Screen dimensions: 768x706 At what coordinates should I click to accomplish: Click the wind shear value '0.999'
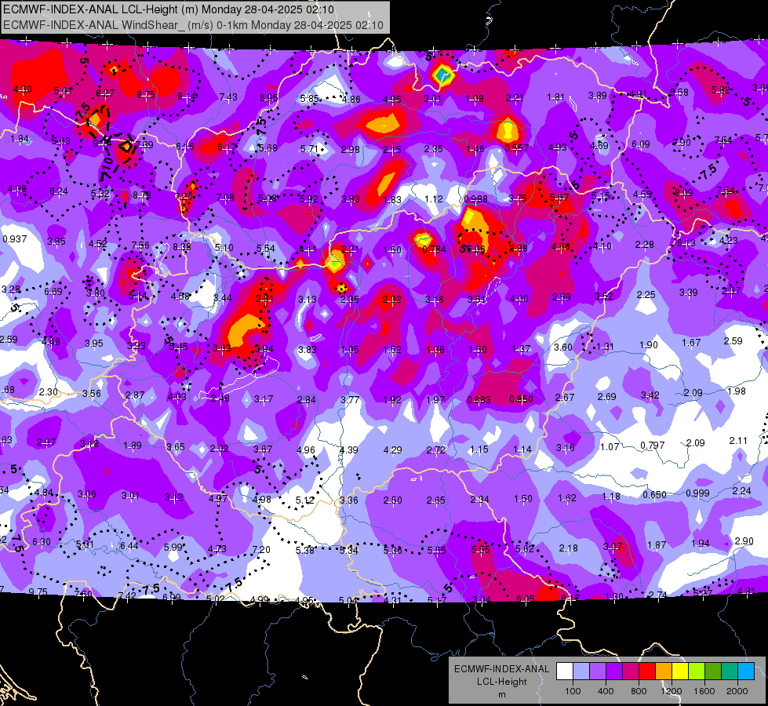point(697,493)
